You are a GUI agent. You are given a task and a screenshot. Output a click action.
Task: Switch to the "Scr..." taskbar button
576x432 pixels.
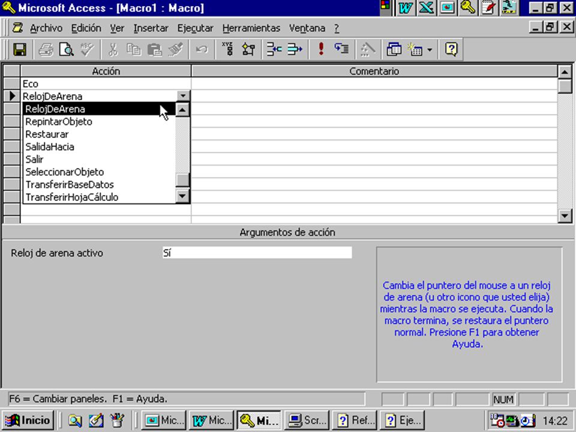[x=307, y=420]
